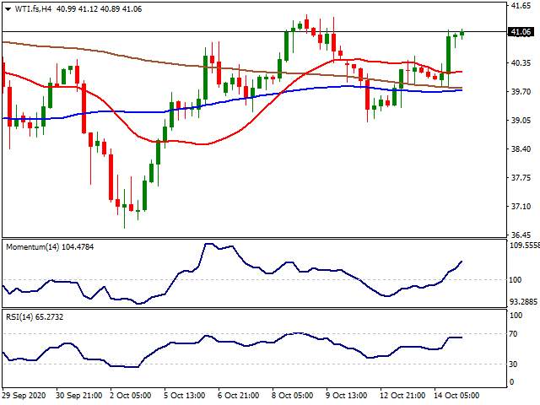The image size is (540, 405).
Task: Click the 30 Sep 21:00 time label
Action: point(78,396)
